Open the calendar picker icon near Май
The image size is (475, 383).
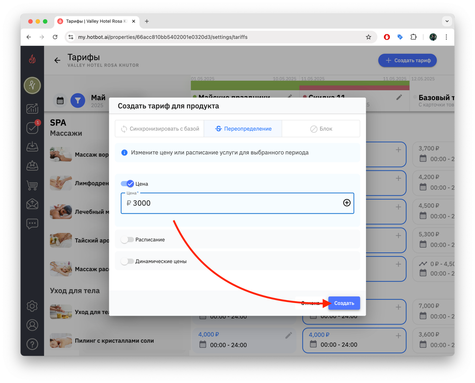coord(60,101)
